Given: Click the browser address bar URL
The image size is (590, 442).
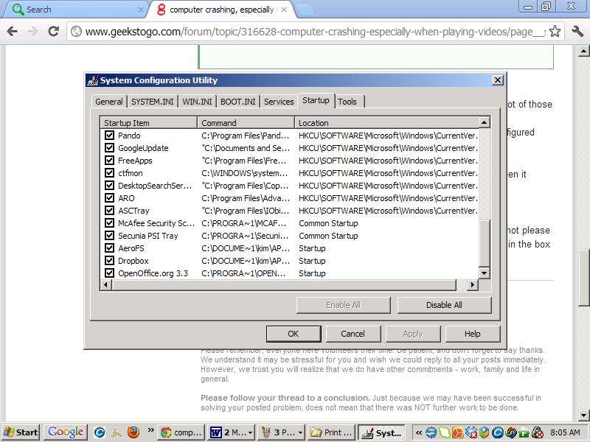Looking at the screenshot, I should [x=316, y=32].
